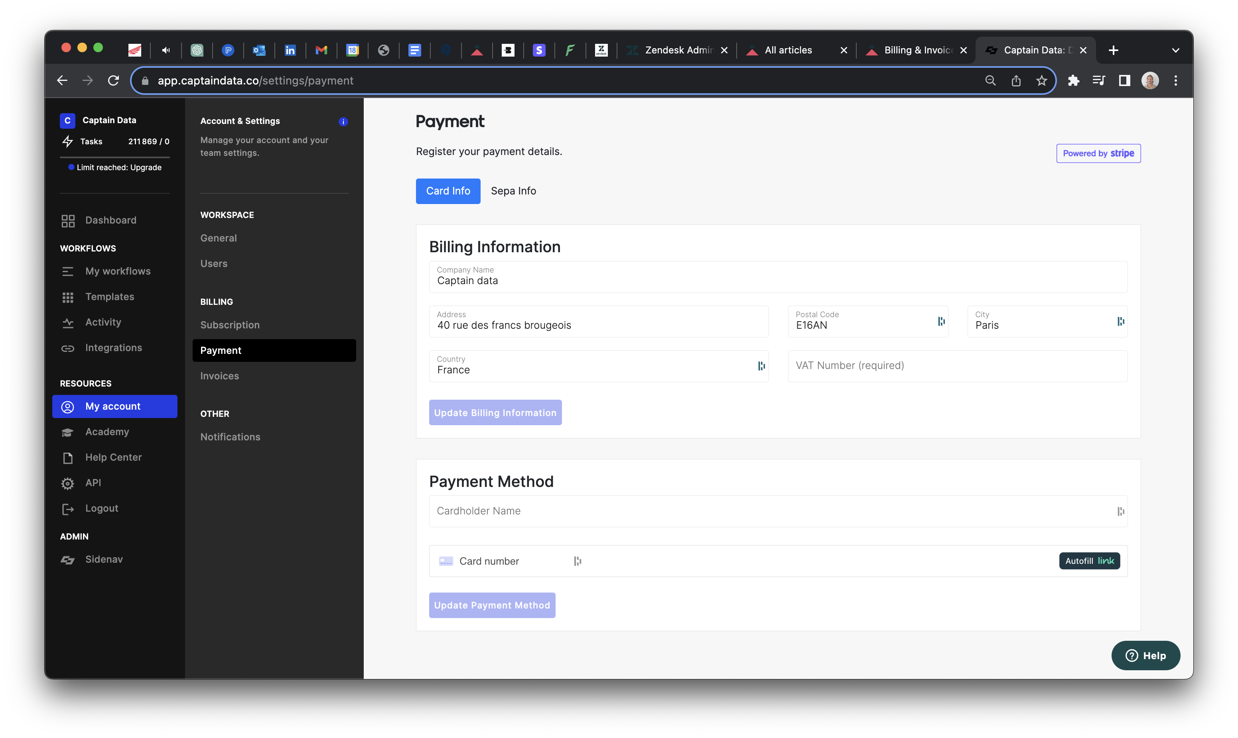The height and width of the screenshot is (738, 1238).
Task: Click the password manager icon in Country field
Action: [761, 366]
